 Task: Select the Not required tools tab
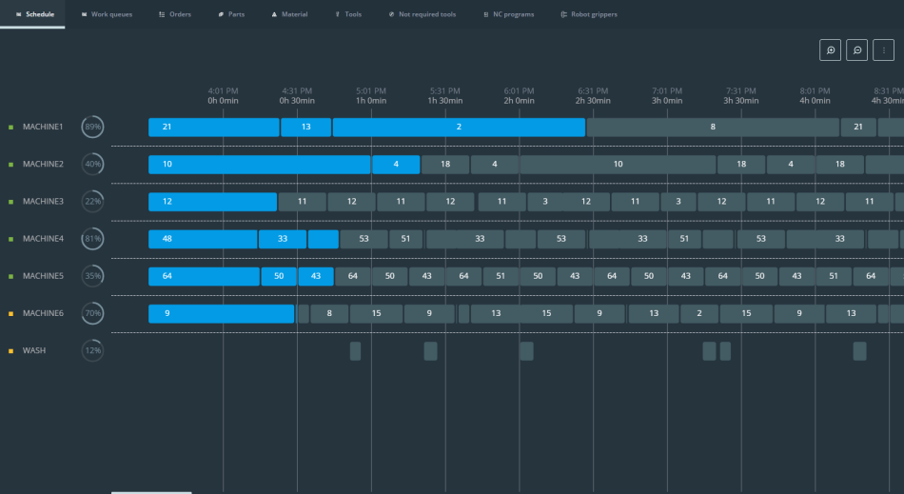(x=423, y=14)
